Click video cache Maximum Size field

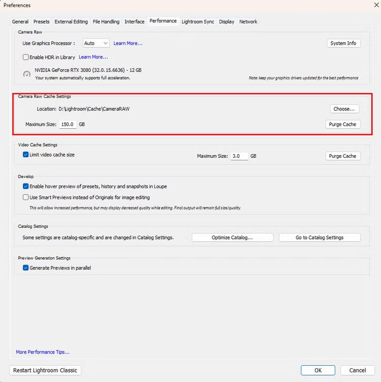point(239,156)
